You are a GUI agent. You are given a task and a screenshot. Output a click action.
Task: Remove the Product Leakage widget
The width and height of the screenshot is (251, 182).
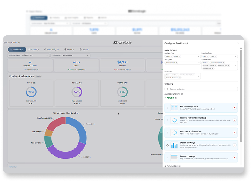point(234,158)
